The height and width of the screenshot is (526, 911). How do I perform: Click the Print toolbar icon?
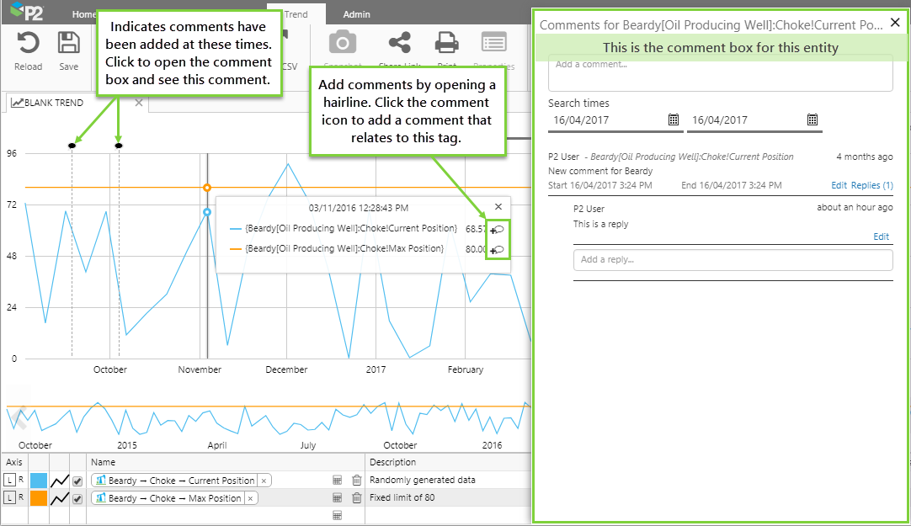coord(446,43)
